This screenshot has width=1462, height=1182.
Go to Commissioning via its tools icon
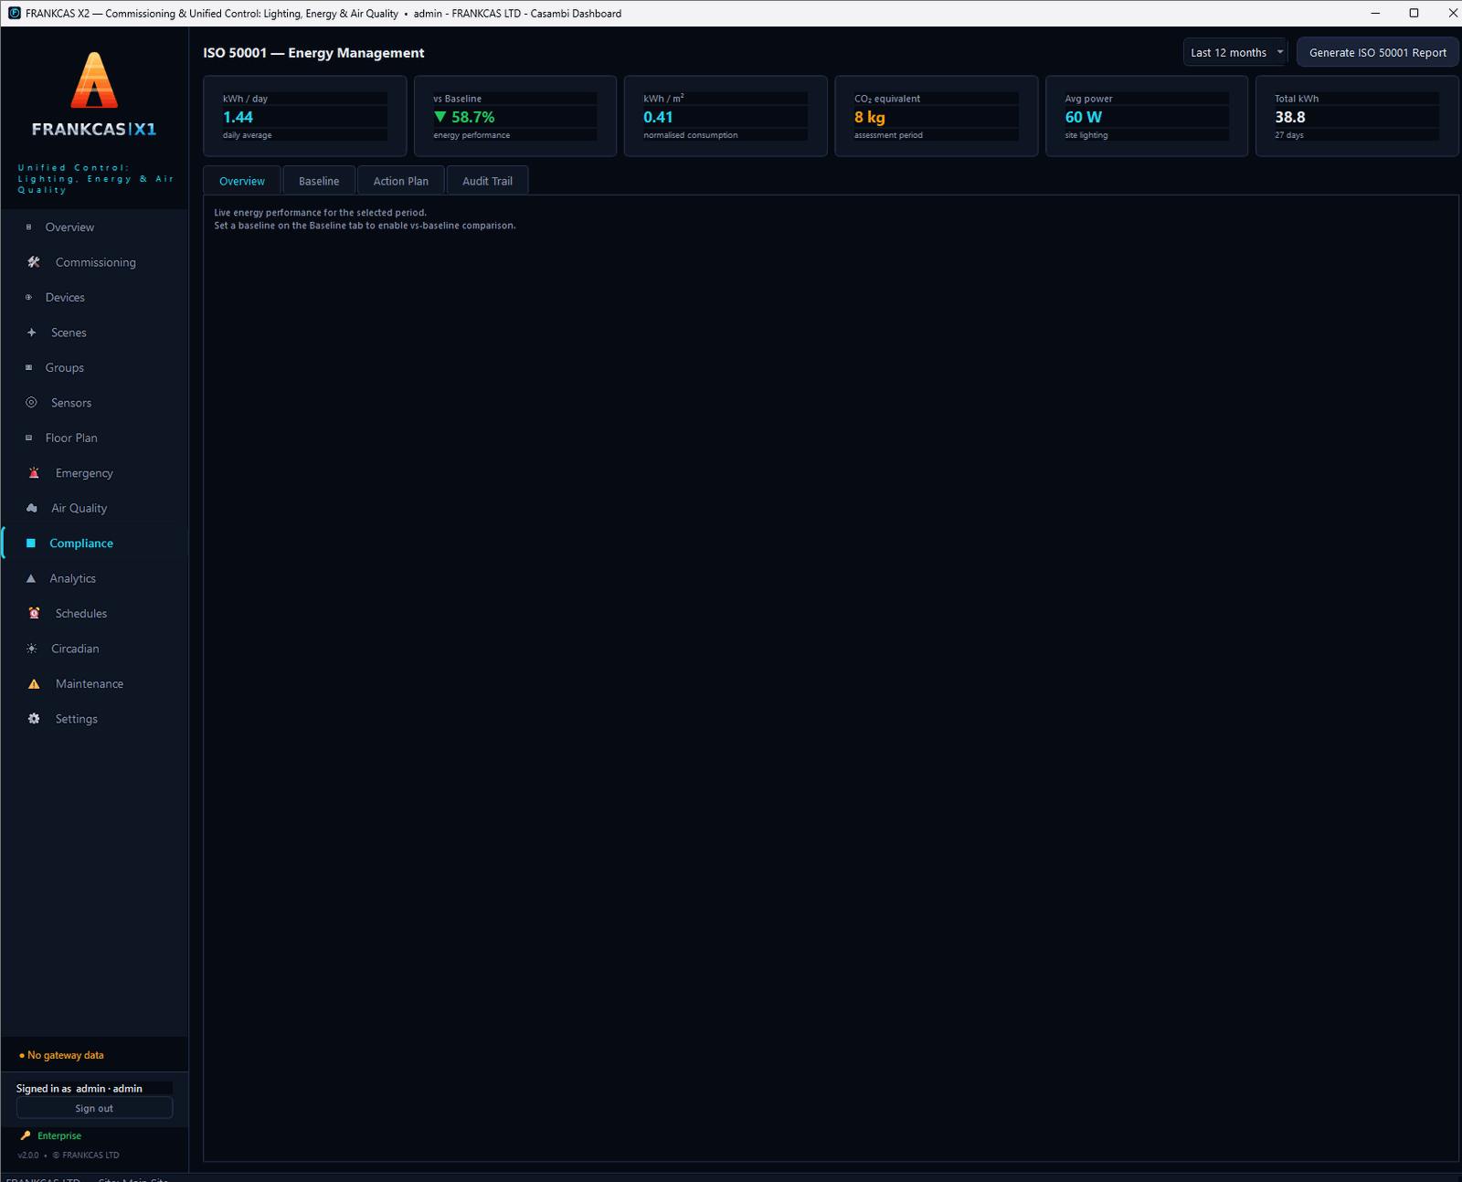[x=34, y=262]
